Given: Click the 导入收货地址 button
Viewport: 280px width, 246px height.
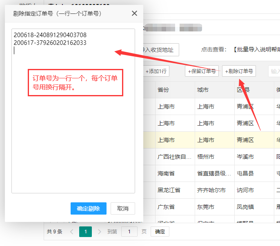Looking at the screenshot, I should [x=160, y=50].
